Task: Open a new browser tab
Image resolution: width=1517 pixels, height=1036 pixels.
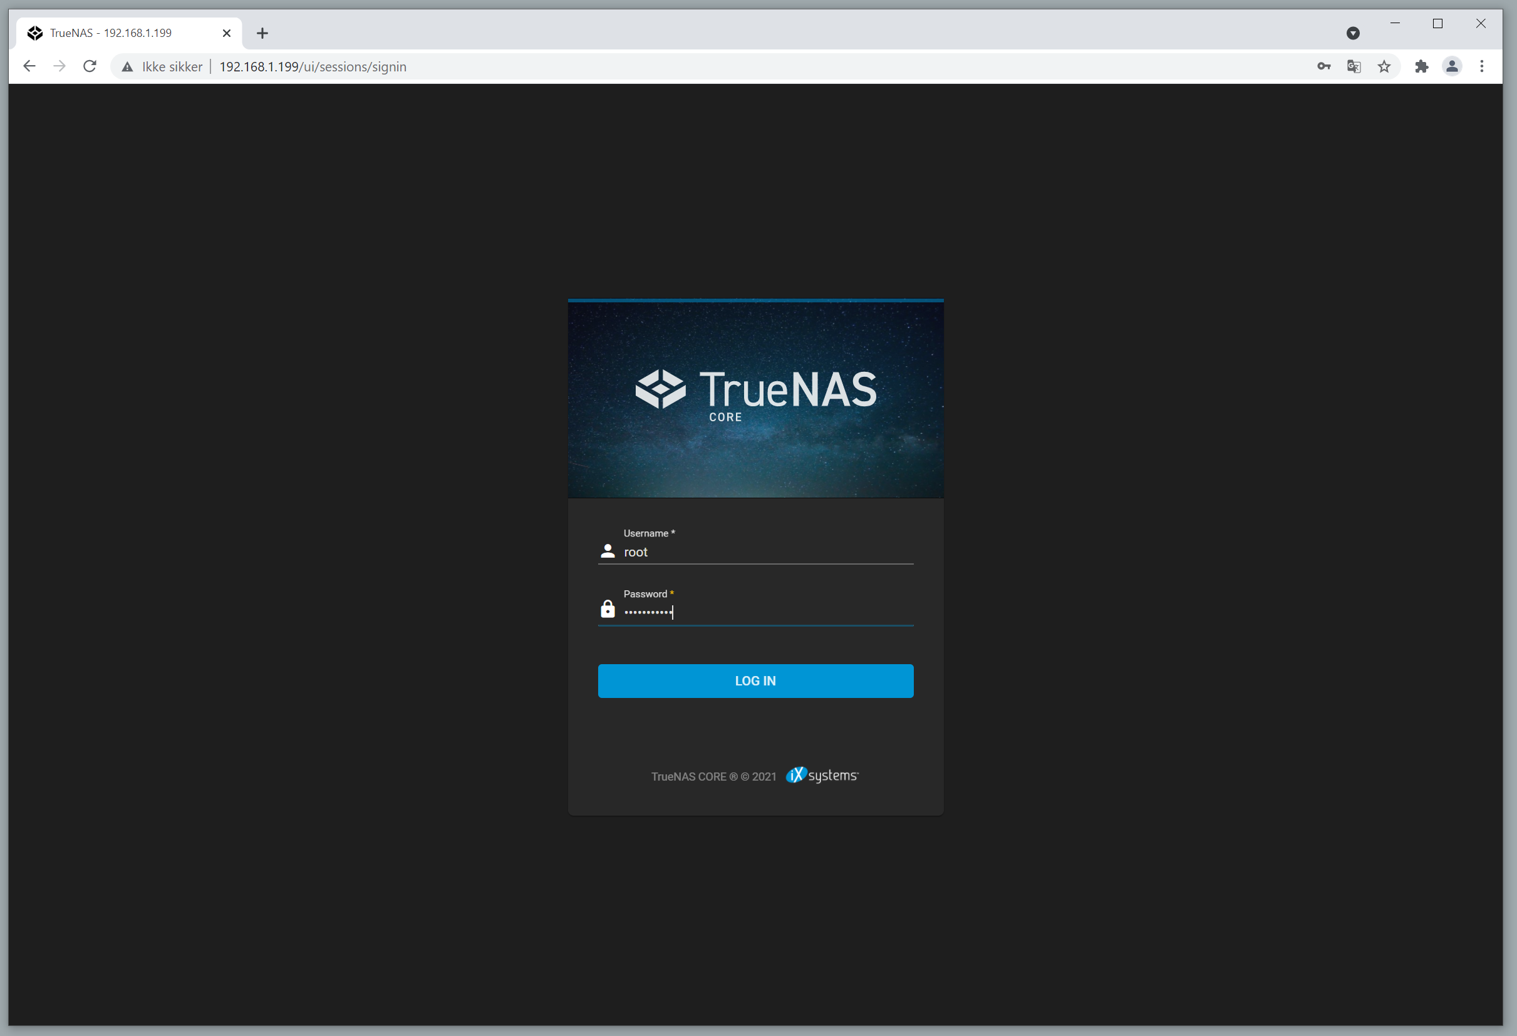Action: pos(262,33)
